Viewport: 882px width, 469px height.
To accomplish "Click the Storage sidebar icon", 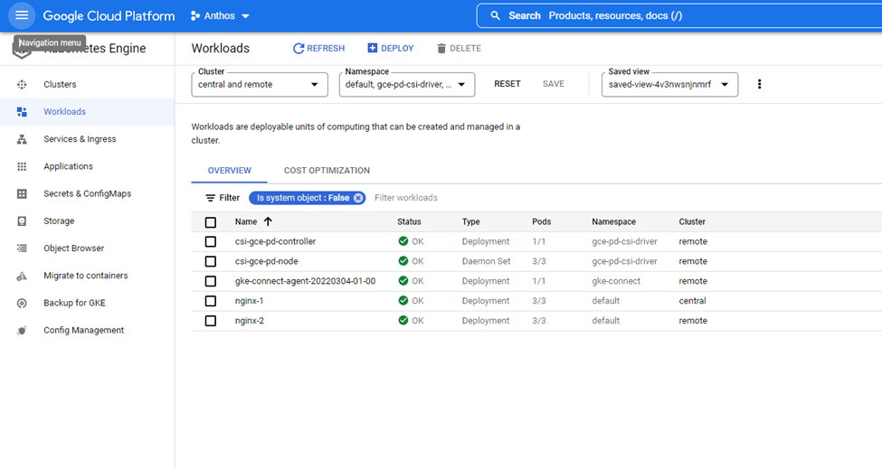I will pos(22,221).
